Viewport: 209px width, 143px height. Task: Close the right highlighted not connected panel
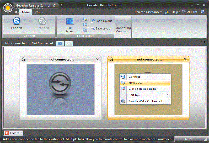[185, 59]
